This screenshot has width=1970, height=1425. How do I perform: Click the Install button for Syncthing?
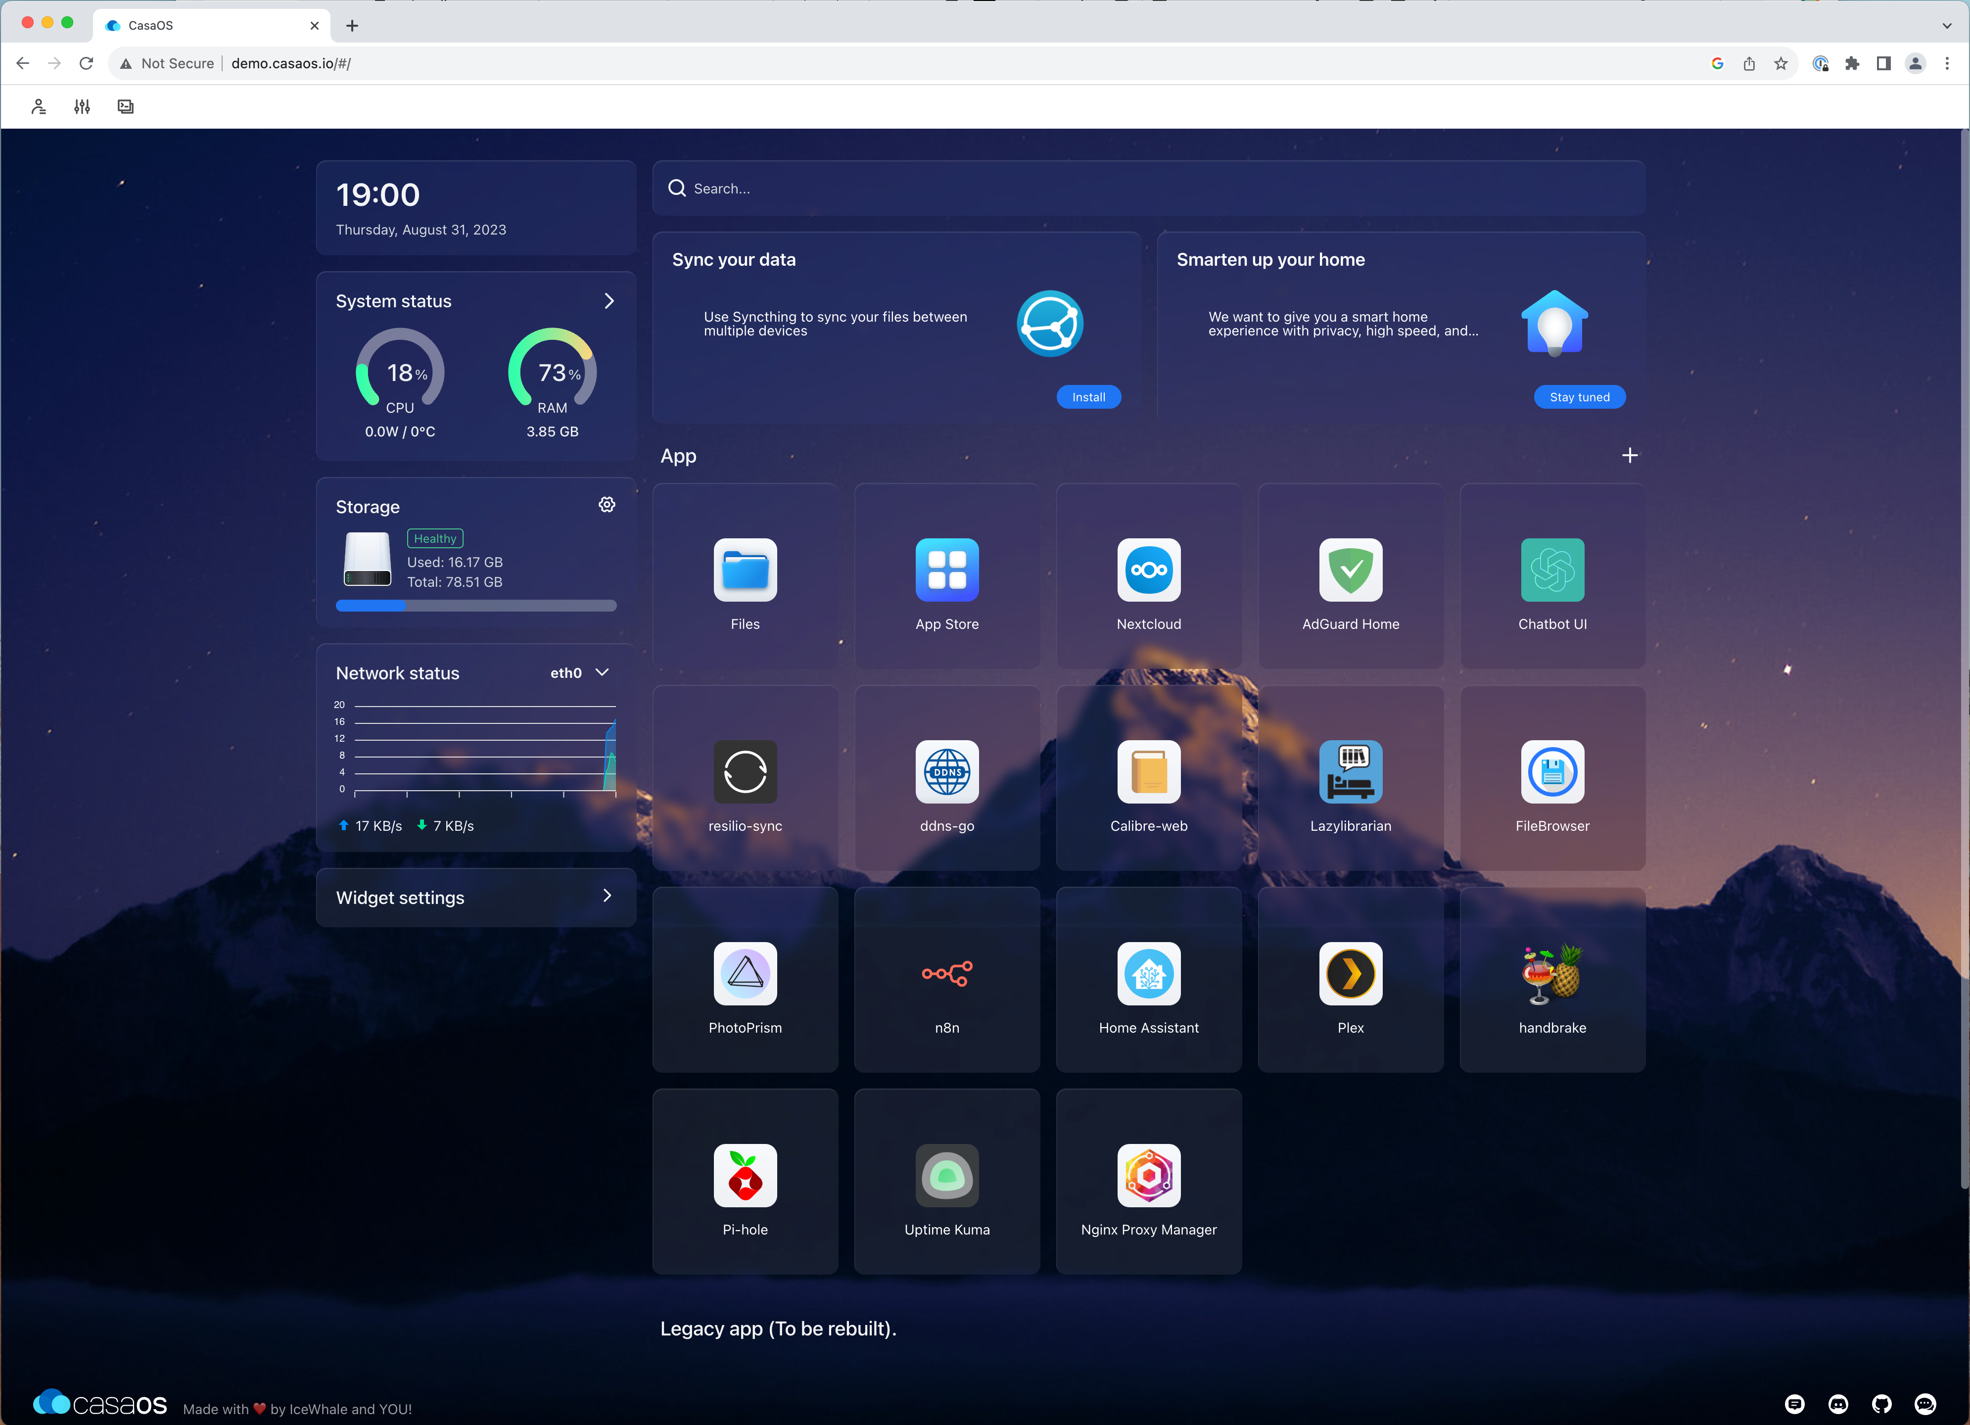(1087, 397)
